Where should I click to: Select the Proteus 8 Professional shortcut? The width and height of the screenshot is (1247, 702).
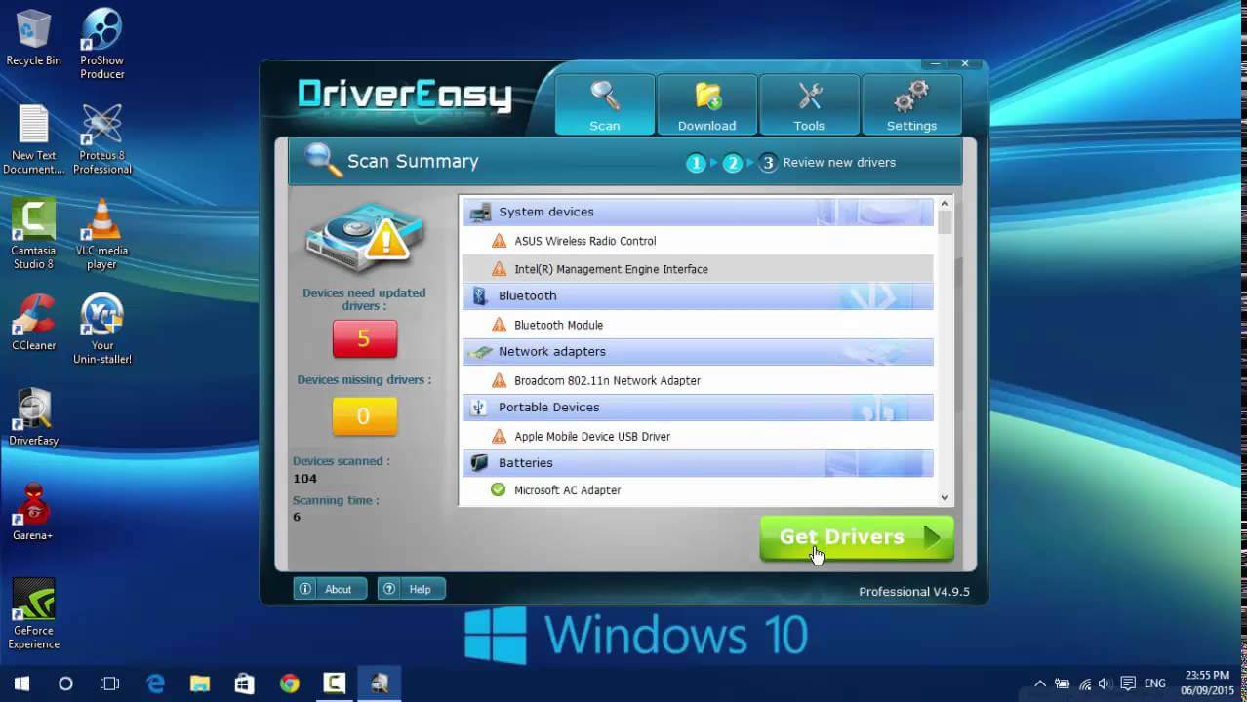(x=101, y=139)
